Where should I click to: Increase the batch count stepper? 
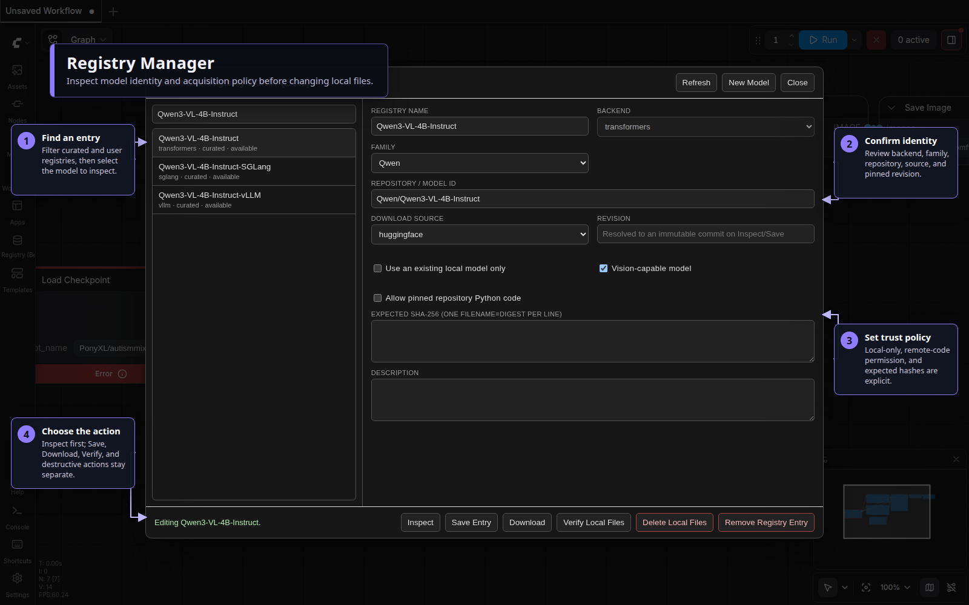[791, 36]
